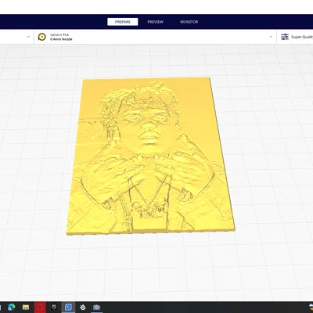The width and height of the screenshot is (313, 313).
Task: Open the Epic Games launcher taskbar icon
Action: pos(54,308)
